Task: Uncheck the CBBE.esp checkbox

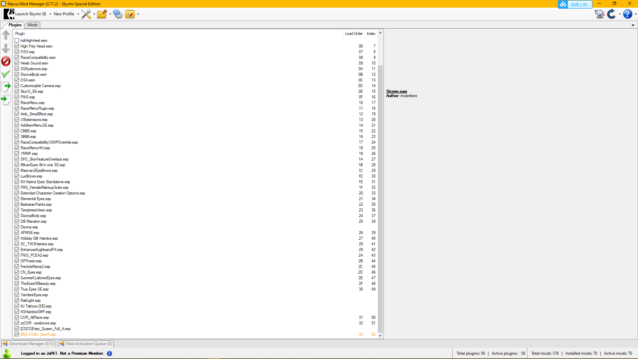Action: click(x=17, y=131)
